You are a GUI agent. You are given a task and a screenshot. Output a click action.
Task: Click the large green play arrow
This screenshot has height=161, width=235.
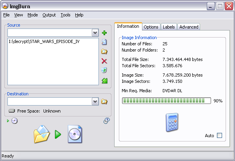pyautogui.click(x=58, y=134)
